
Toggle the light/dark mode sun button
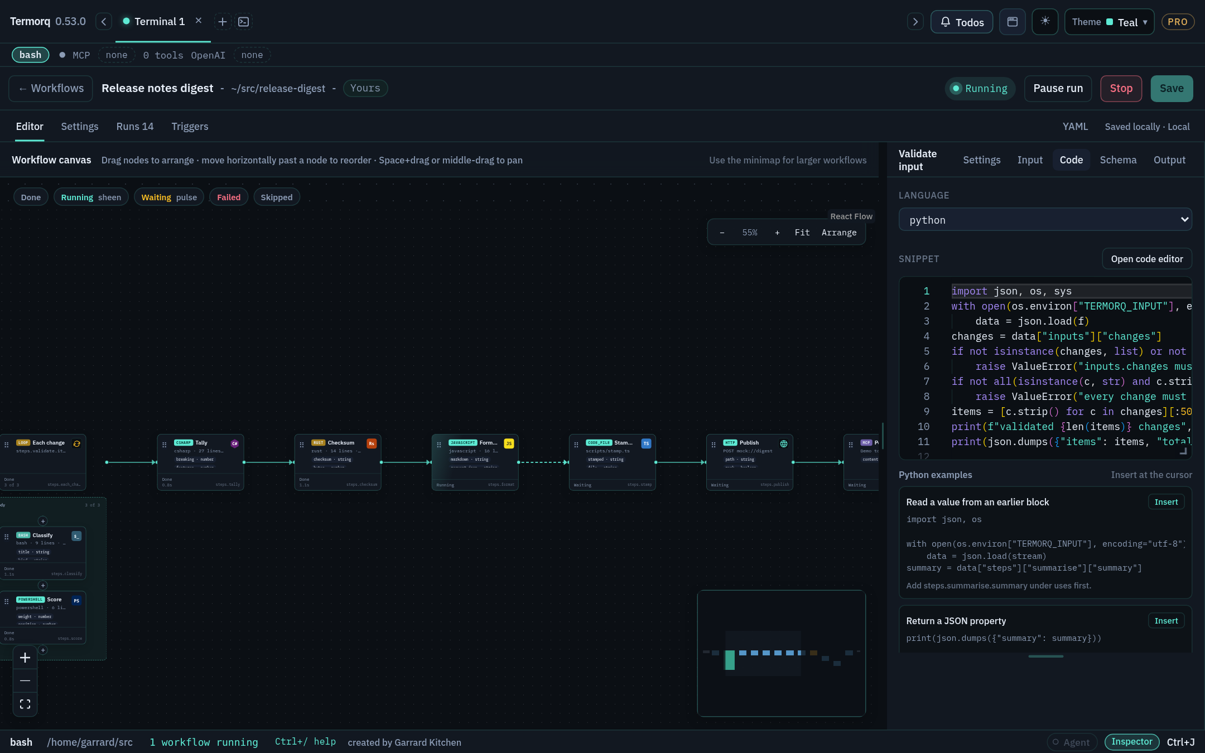coord(1045,22)
